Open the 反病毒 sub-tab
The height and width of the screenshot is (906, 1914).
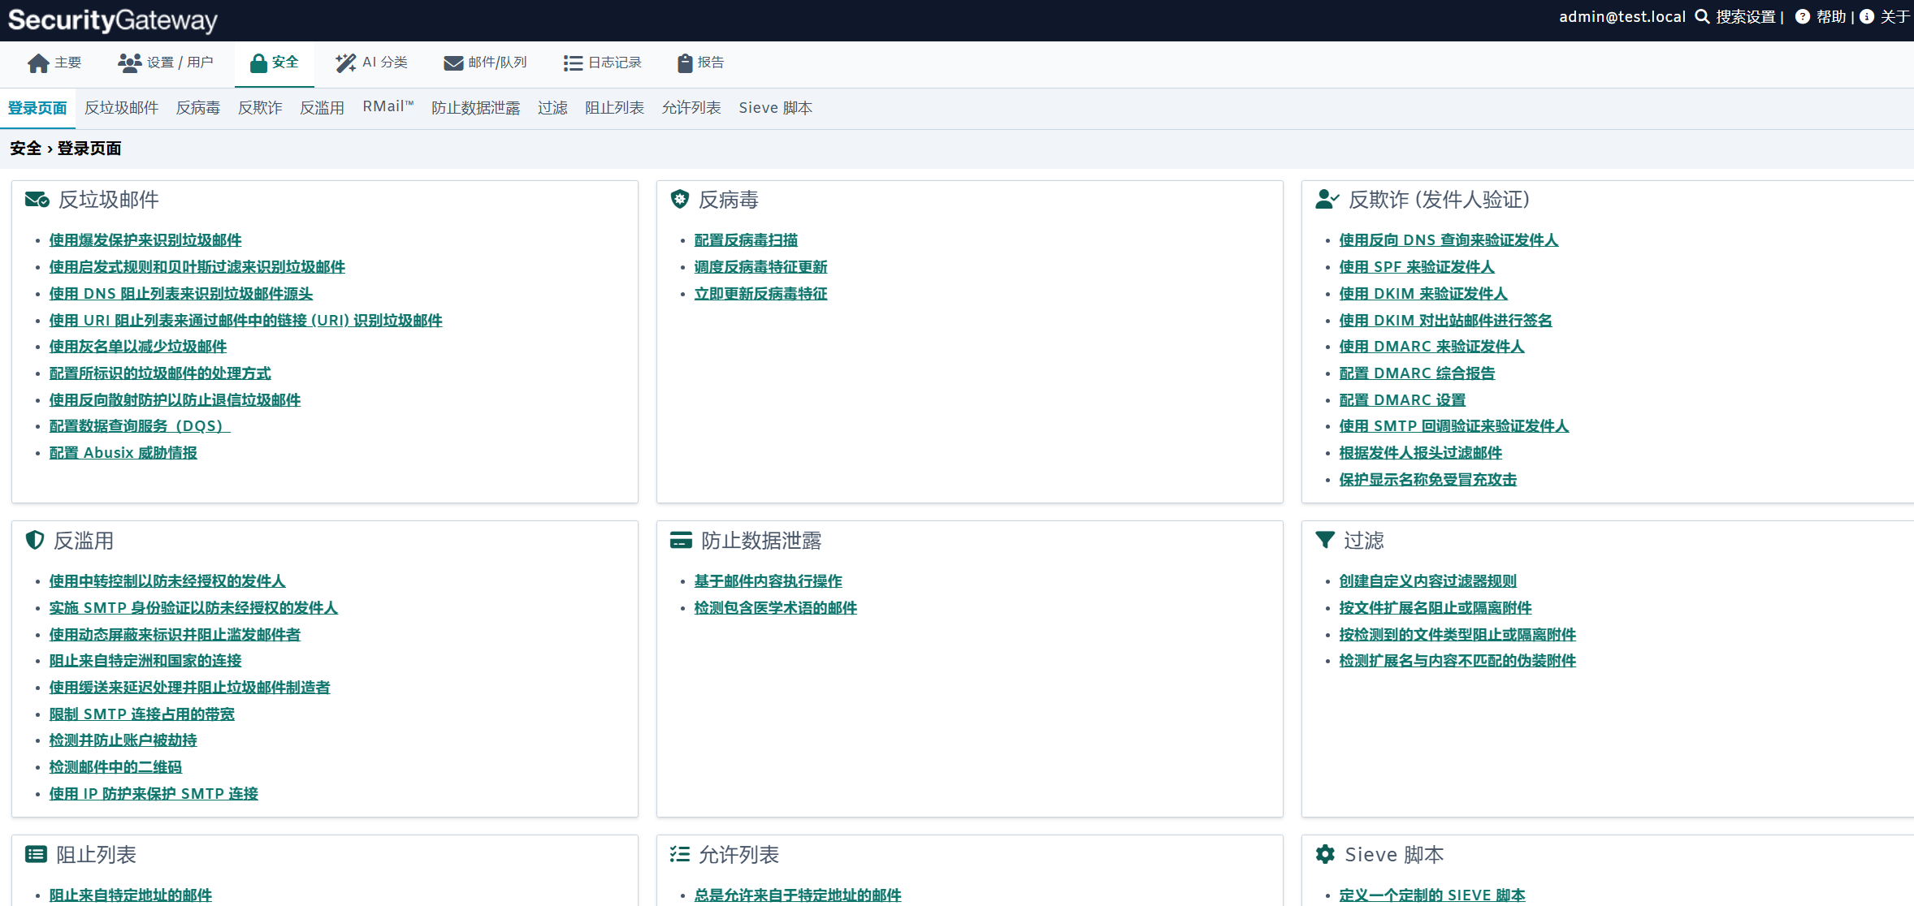click(198, 108)
